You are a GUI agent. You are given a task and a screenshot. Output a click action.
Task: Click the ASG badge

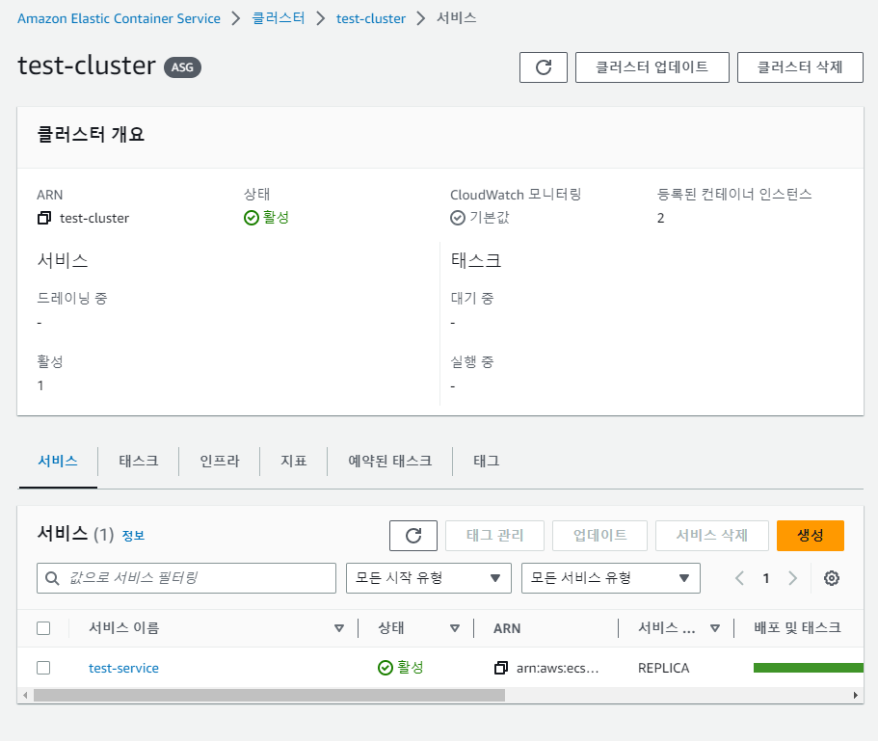(x=182, y=67)
